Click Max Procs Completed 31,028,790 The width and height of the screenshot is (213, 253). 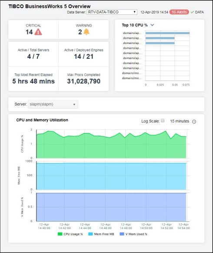click(x=83, y=81)
